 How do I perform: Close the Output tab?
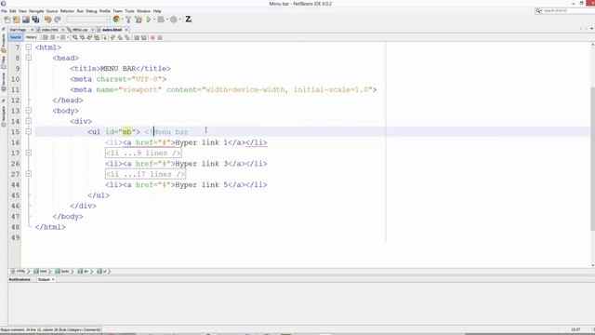click(x=53, y=279)
